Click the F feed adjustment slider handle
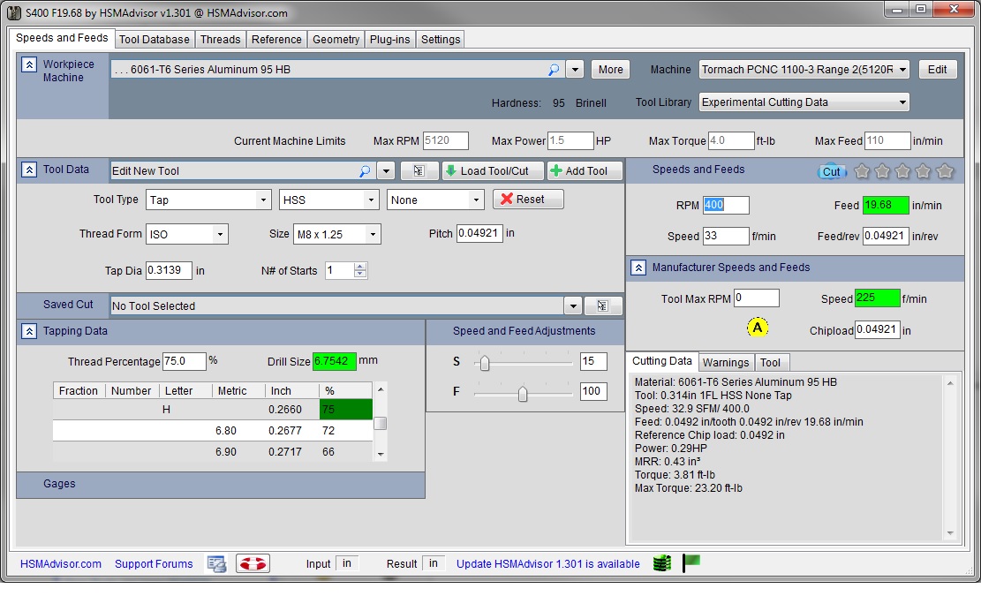Image resolution: width=981 pixels, height=611 pixels. pyautogui.click(x=523, y=394)
